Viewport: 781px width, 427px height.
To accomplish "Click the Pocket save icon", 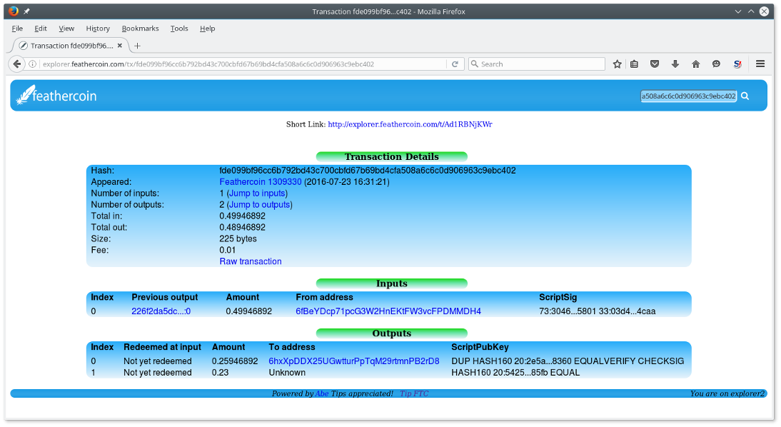I will click(x=655, y=64).
